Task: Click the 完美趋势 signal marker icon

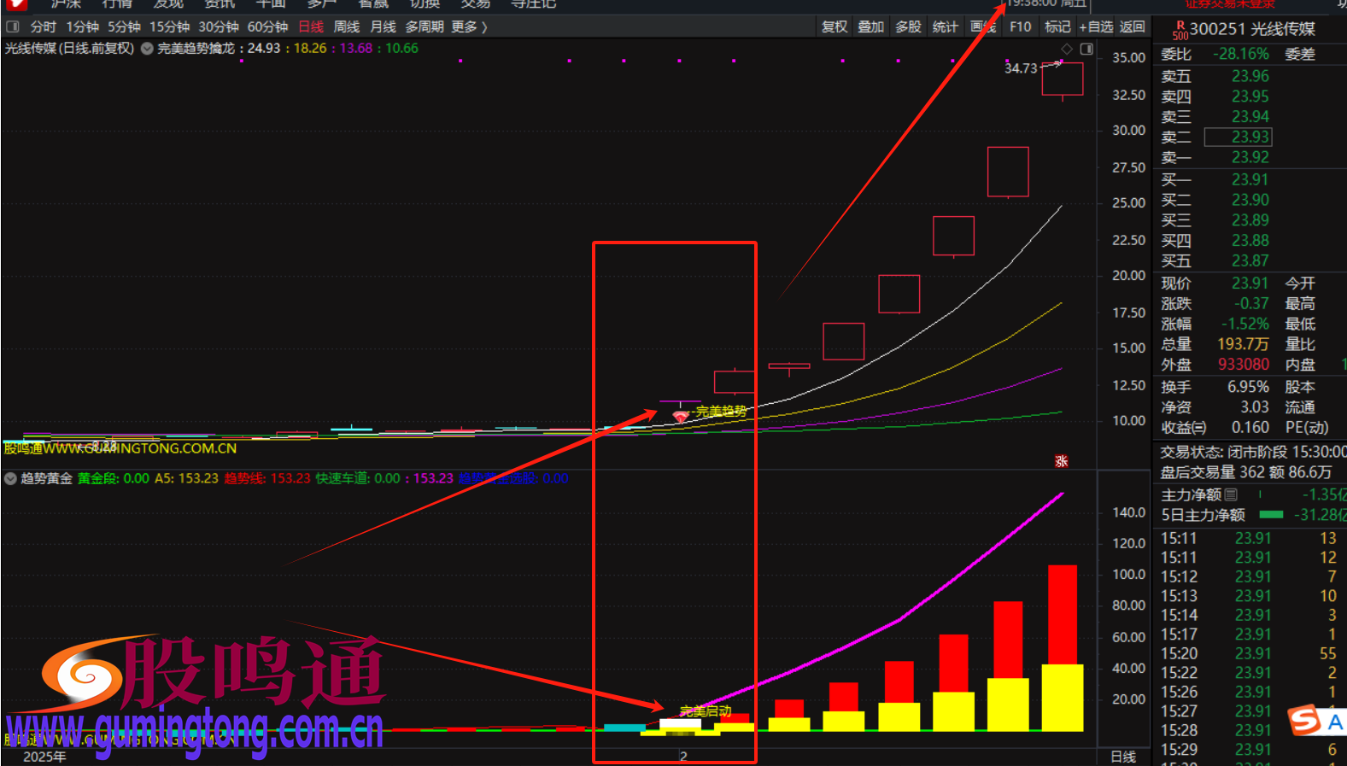Action: click(x=680, y=417)
